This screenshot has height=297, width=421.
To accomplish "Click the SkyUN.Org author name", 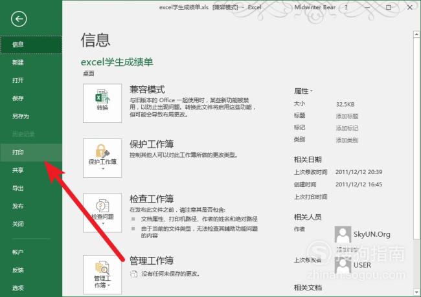I will [372, 234].
